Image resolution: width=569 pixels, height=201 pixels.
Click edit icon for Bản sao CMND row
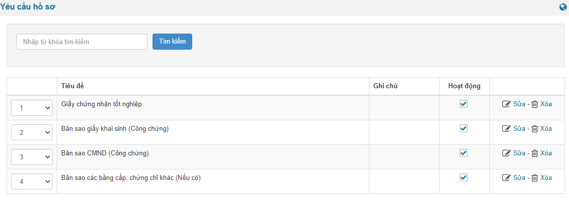[x=507, y=153]
